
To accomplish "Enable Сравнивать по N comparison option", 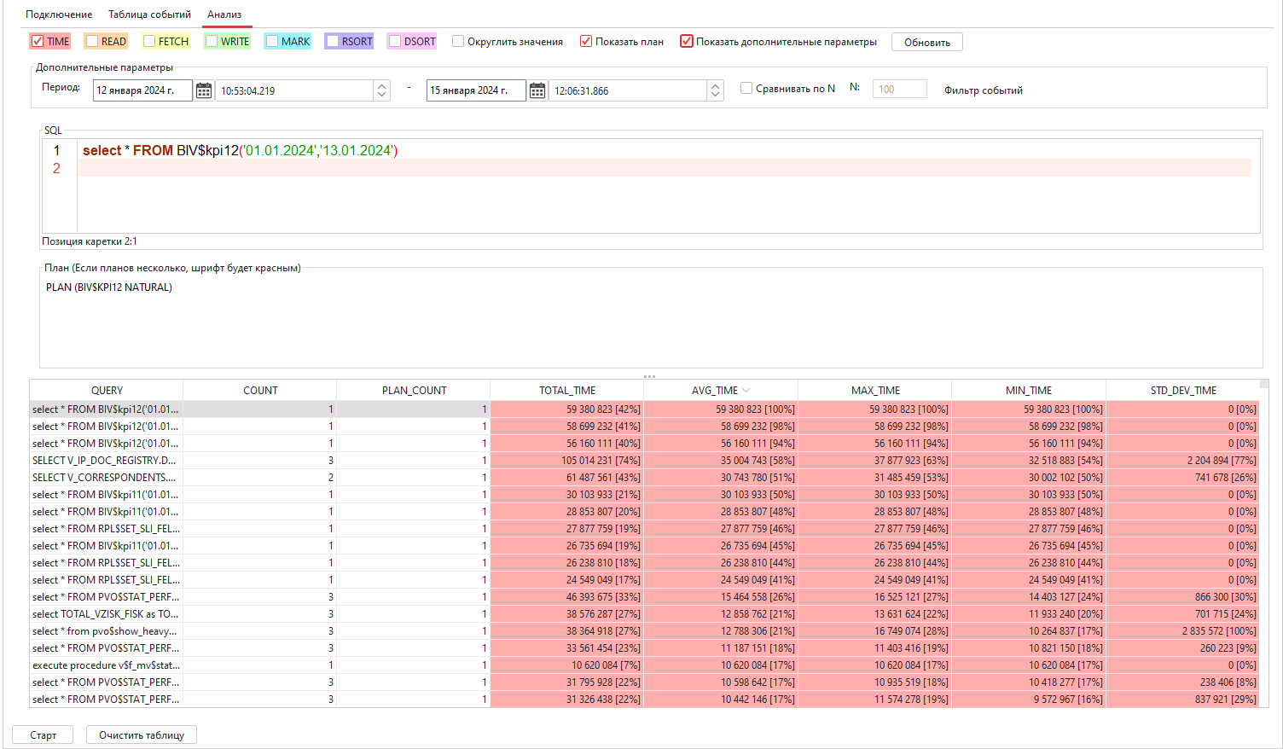I will click(746, 88).
